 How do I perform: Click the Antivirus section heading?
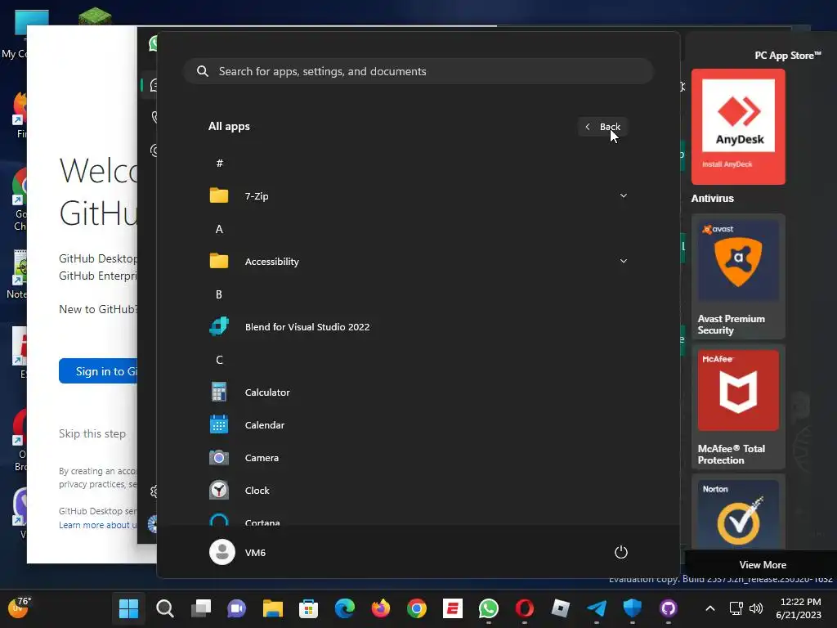click(712, 198)
